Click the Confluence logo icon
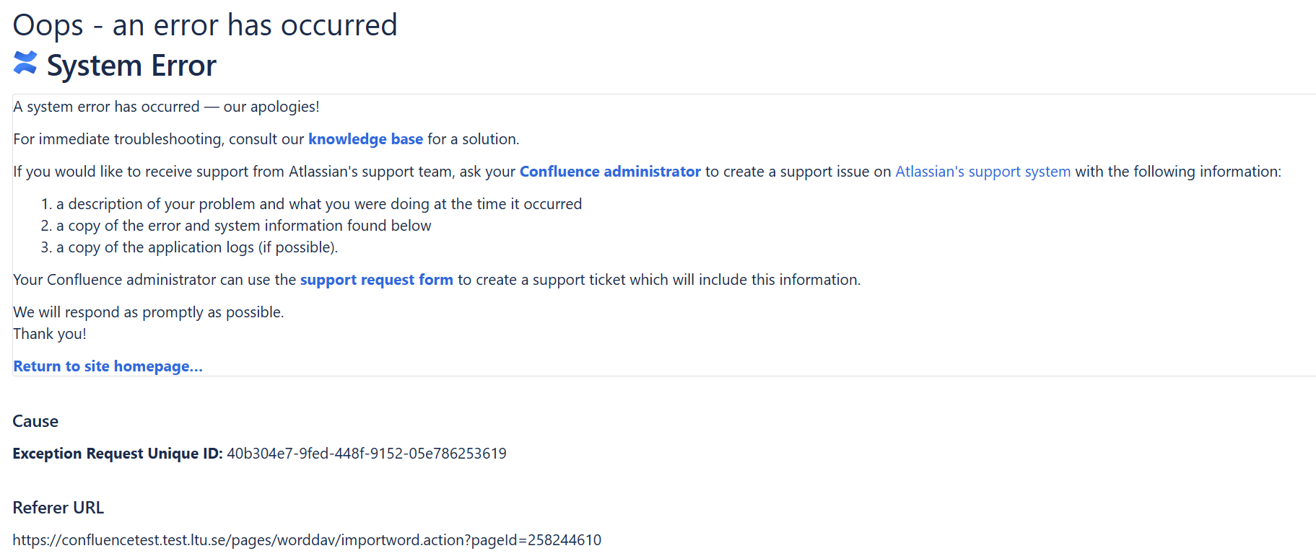Screen dimensions: 1316x556 pyautogui.click(x=25, y=63)
